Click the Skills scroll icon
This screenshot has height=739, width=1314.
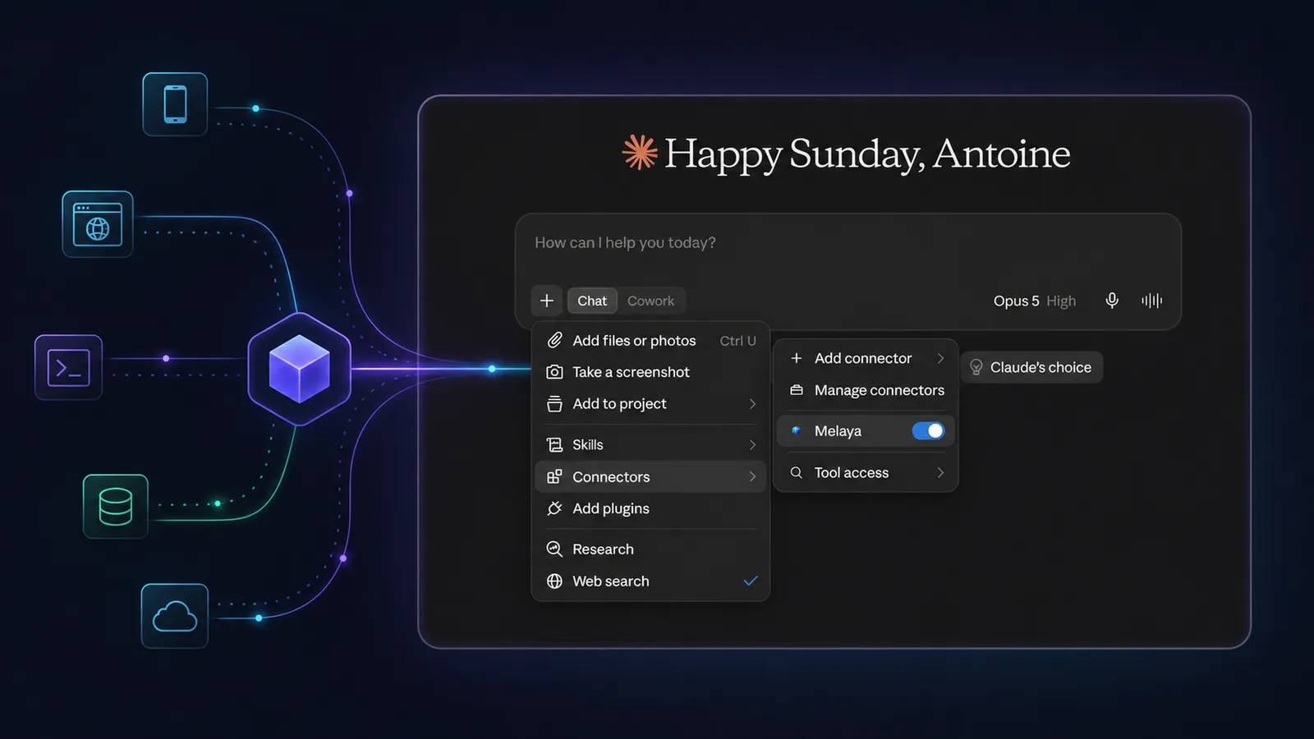[555, 444]
